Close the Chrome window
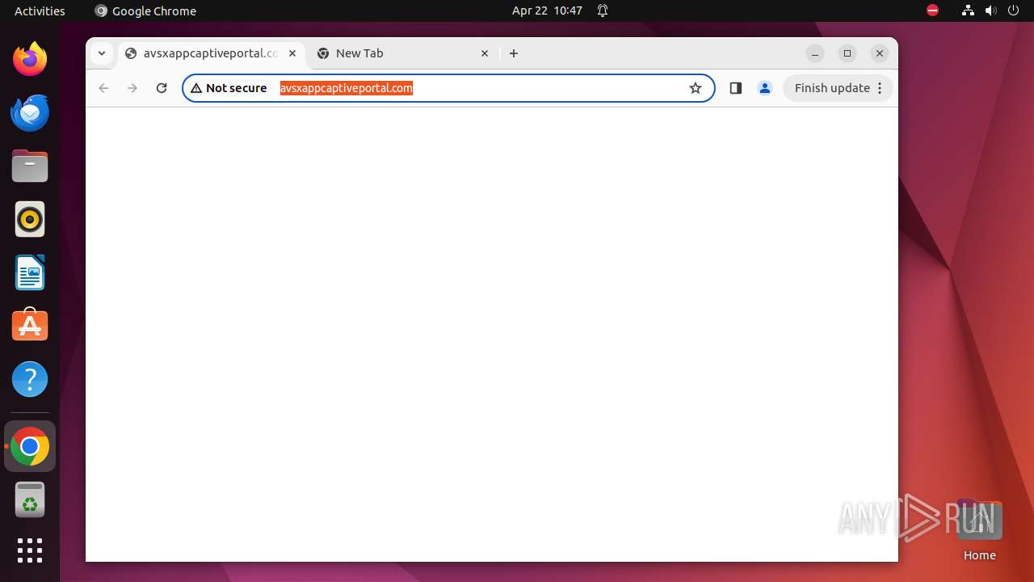The width and height of the screenshot is (1034, 582). click(x=880, y=53)
